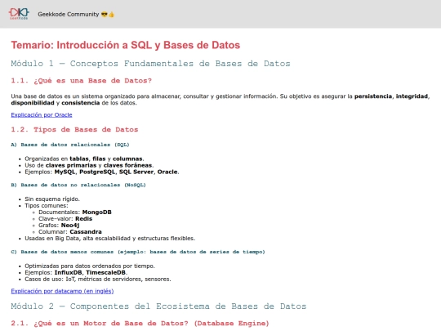Viewport: 441px width, 331px height.
Task: Click the 'Casos de uso: IoT' bullet
Action: (x=98, y=280)
